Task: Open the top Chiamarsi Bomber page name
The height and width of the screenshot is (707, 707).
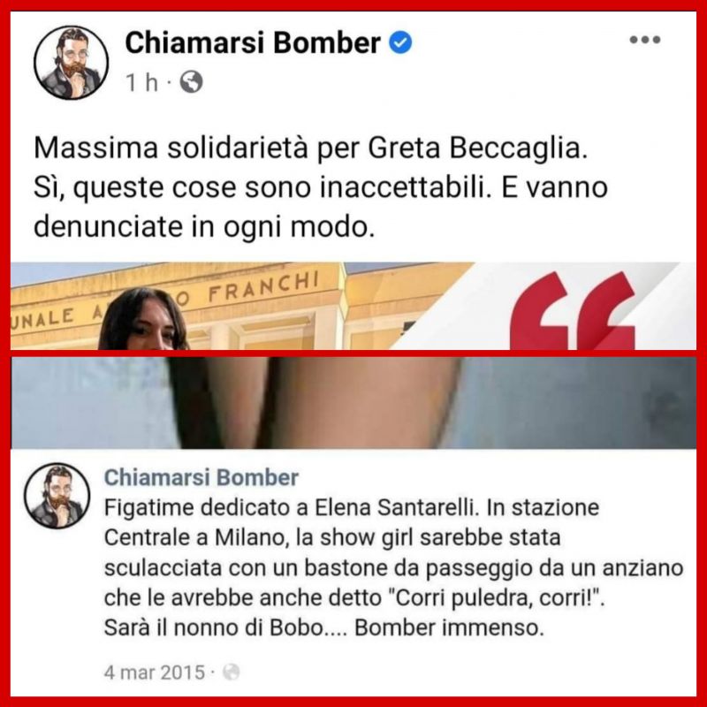Action: (253, 42)
